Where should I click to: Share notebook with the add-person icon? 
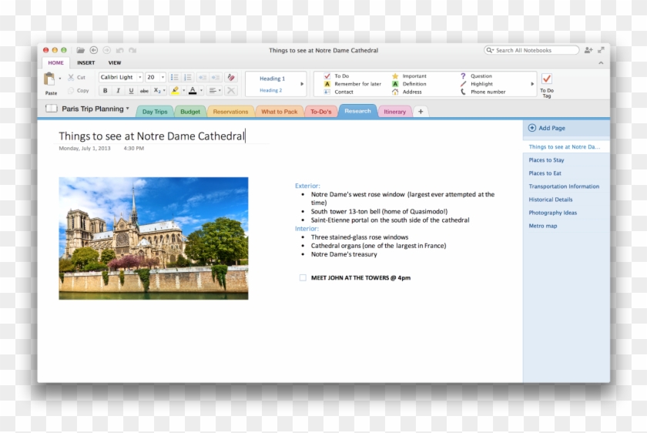(588, 50)
